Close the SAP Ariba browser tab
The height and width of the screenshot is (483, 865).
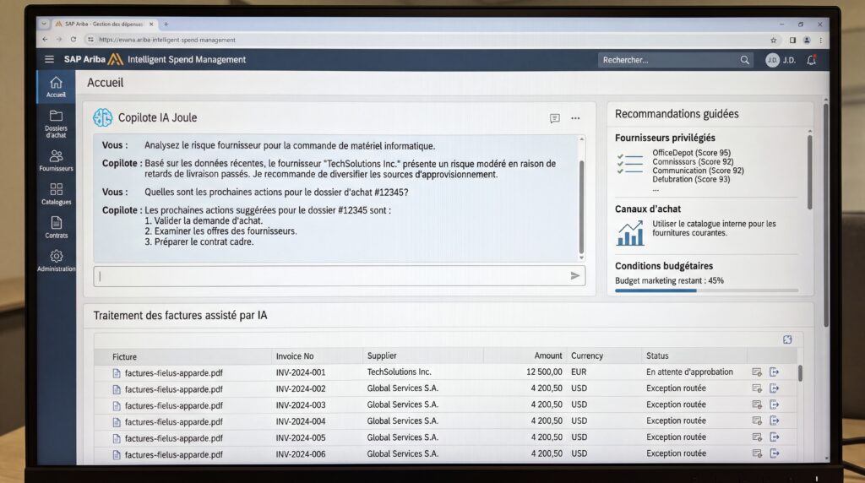151,24
